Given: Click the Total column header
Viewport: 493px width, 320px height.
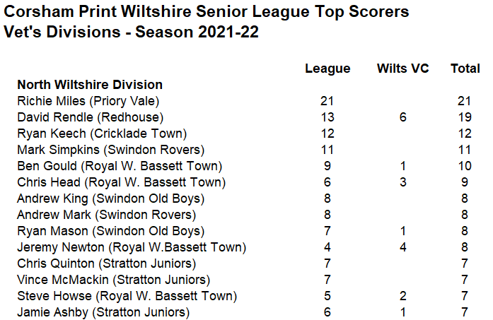Looking at the screenshot, I should pos(465,68).
